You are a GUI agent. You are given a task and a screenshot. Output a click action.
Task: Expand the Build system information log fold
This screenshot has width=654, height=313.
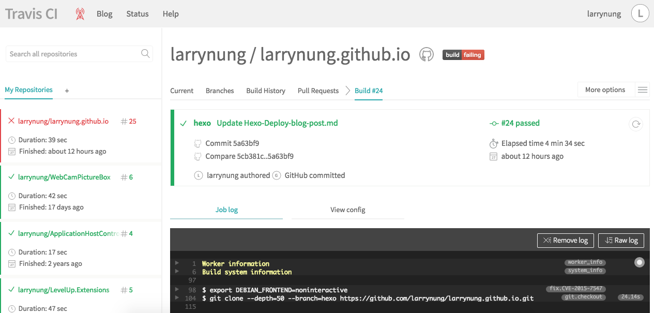click(177, 272)
